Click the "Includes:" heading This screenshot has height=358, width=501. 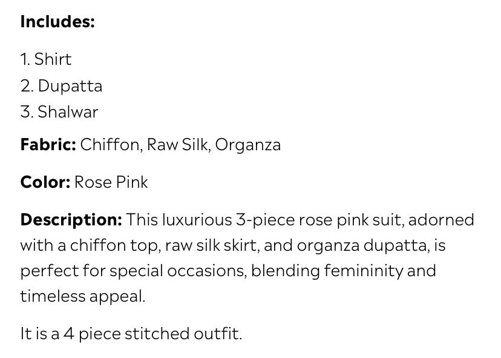coord(57,22)
